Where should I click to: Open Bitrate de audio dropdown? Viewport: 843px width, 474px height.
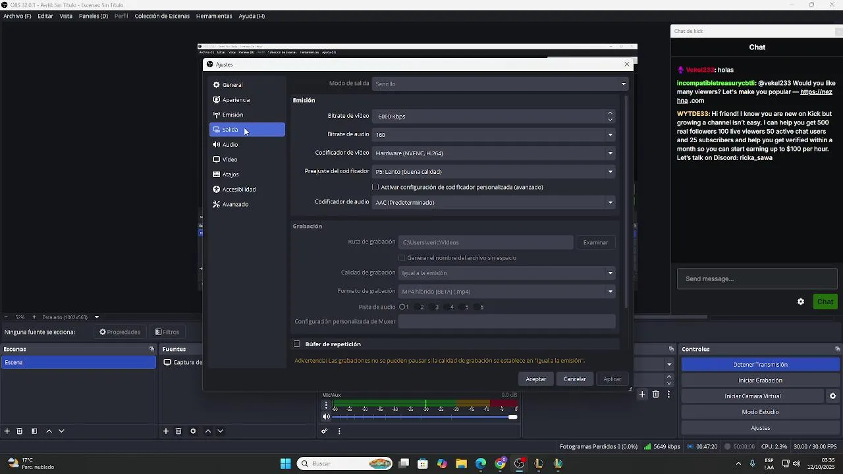coord(494,134)
